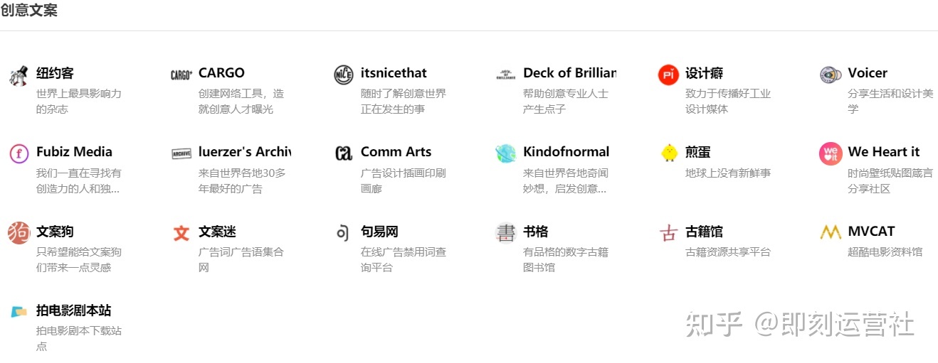Click the 纽约客 magazine icon
Image resolution: width=938 pixels, height=363 pixels.
pos(18,75)
